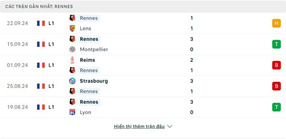Click the Lyon OL crest icon
This screenshot has height=139, width=286.
(73, 112)
